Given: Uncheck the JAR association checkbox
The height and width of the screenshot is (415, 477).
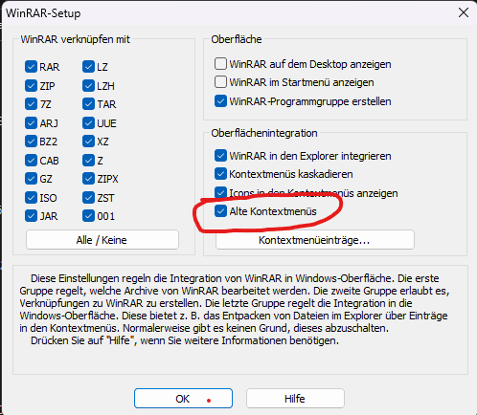Looking at the screenshot, I should coord(31,216).
